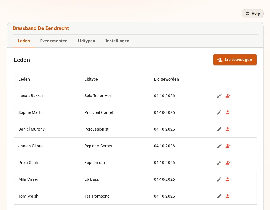This screenshot has height=210, width=270.
Task: Click the Principal Cornet cell
Action: [x=99, y=112]
